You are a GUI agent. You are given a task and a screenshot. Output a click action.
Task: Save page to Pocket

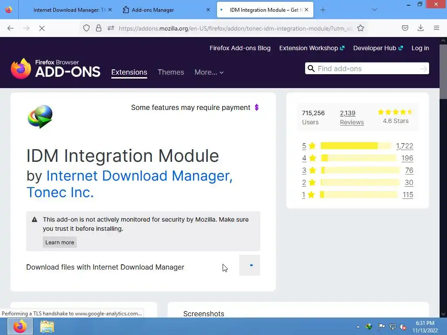(x=405, y=28)
